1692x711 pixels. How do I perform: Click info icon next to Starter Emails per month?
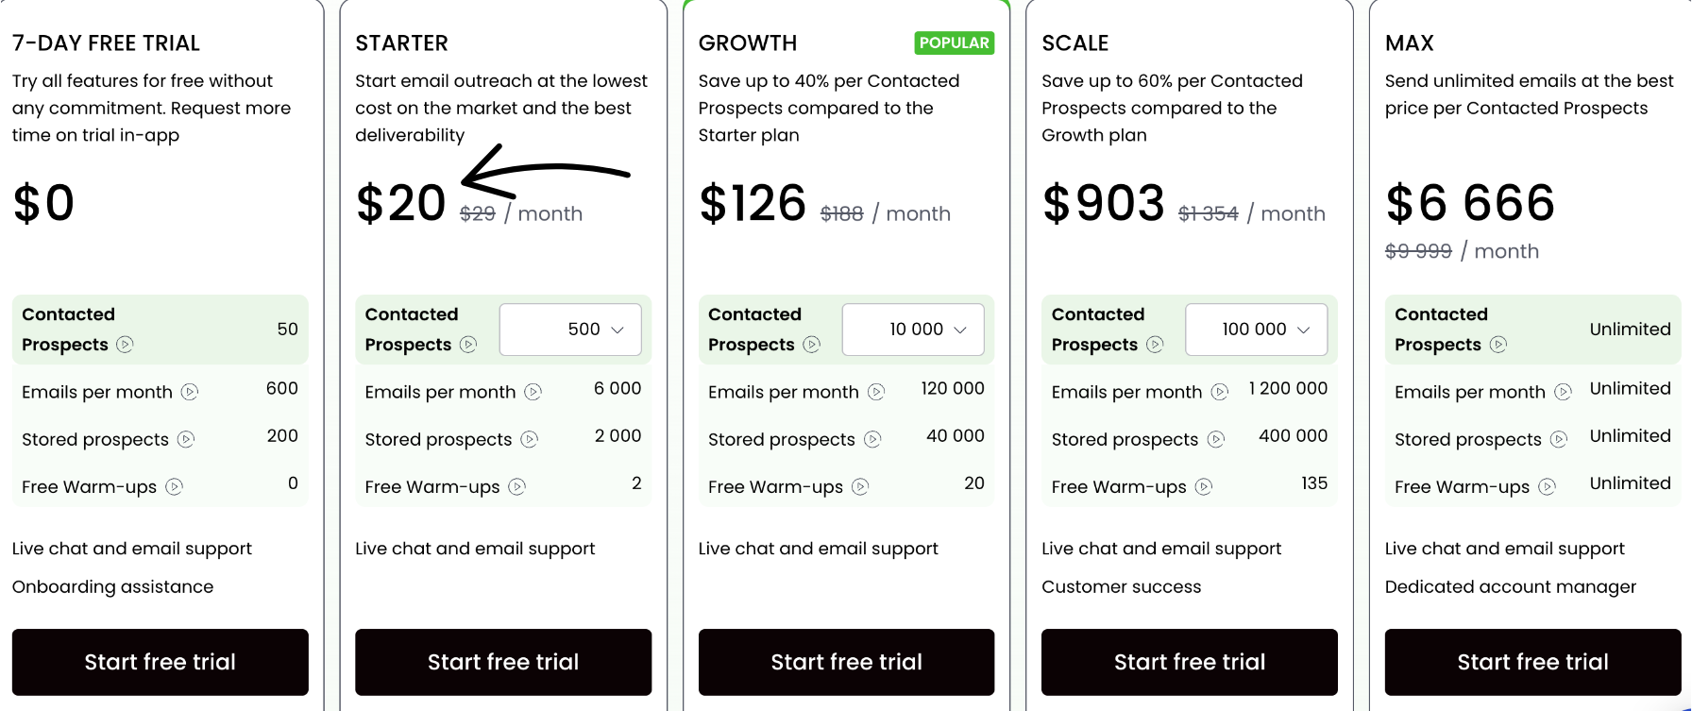point(533,392)
